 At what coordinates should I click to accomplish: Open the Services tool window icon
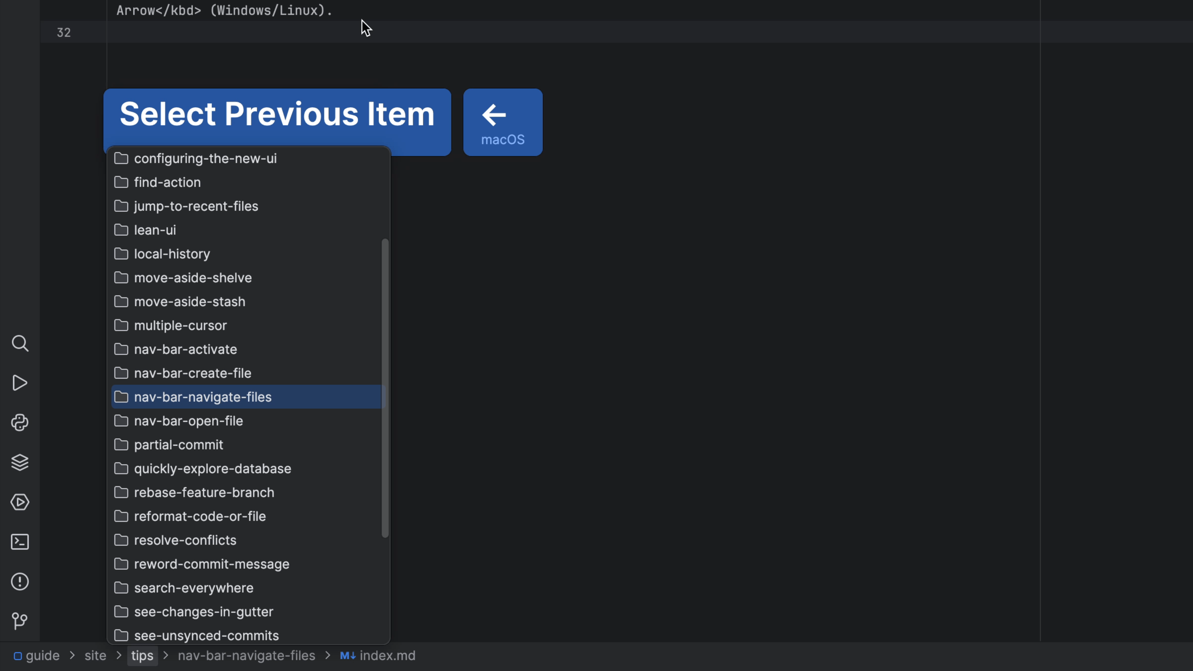click(20, 502)
